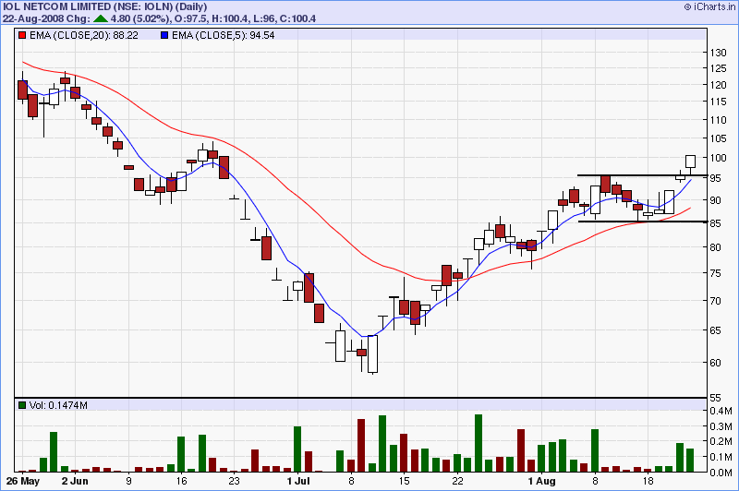The width and height of the screenshot is (739, 491).
Task: Click the '85' price axis label
Action: coord(715,223)
